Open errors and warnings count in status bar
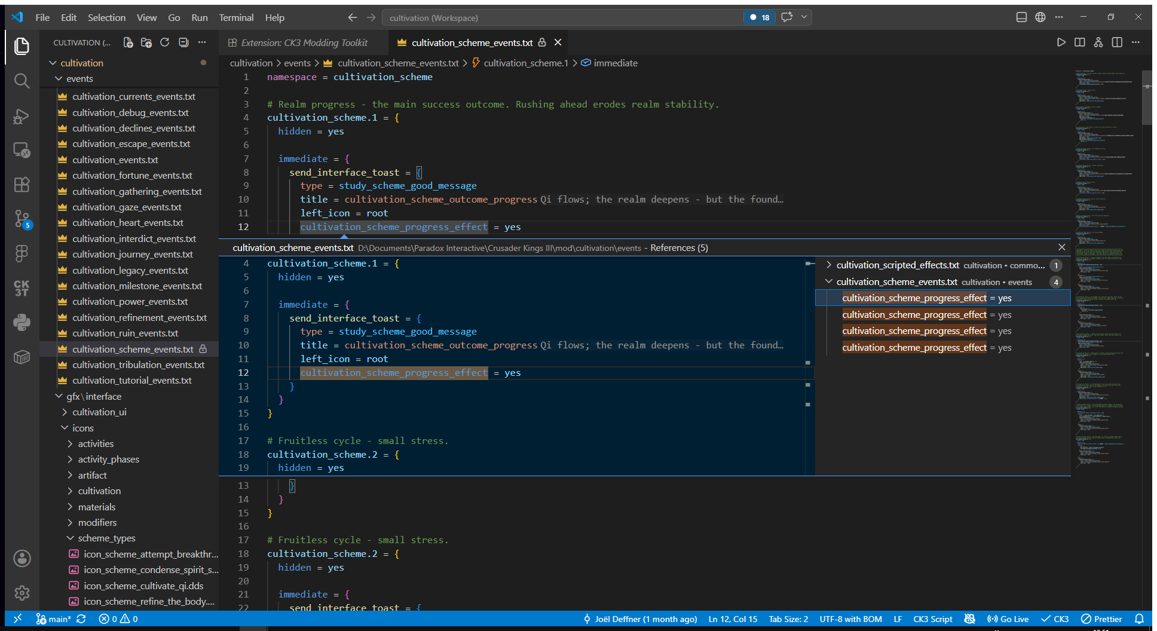The width and height of the screenshot is (1157, 631). 118,619
